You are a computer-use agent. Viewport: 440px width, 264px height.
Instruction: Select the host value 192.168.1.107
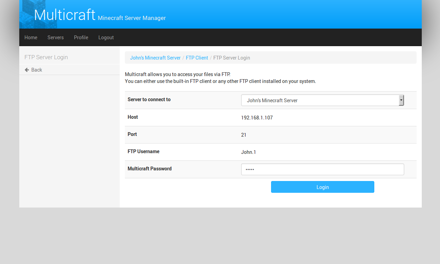(257, 118)
